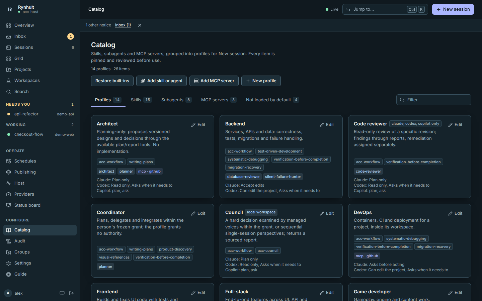Open Publishing under Operate
Image resolution: width=482 pixels, height=301 pixels.
click(40, 172)
